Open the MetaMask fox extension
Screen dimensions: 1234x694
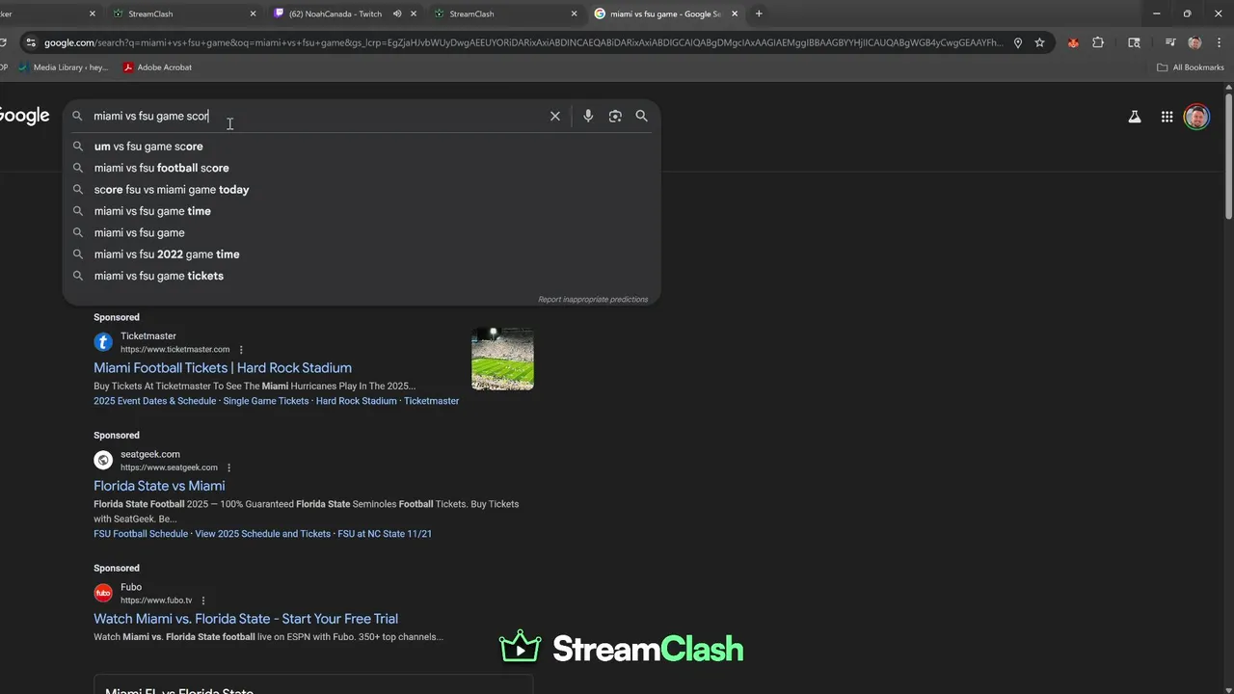[1073, 42]
